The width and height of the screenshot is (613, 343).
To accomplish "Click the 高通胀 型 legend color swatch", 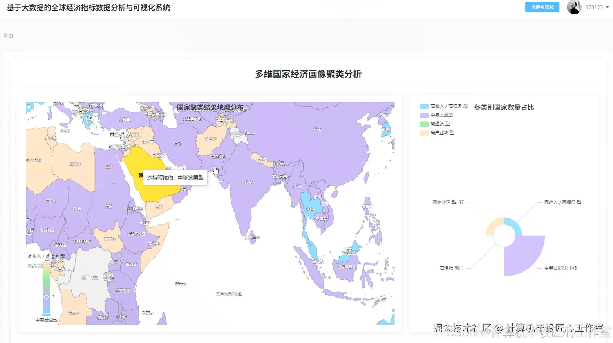I will coord(424,124).
